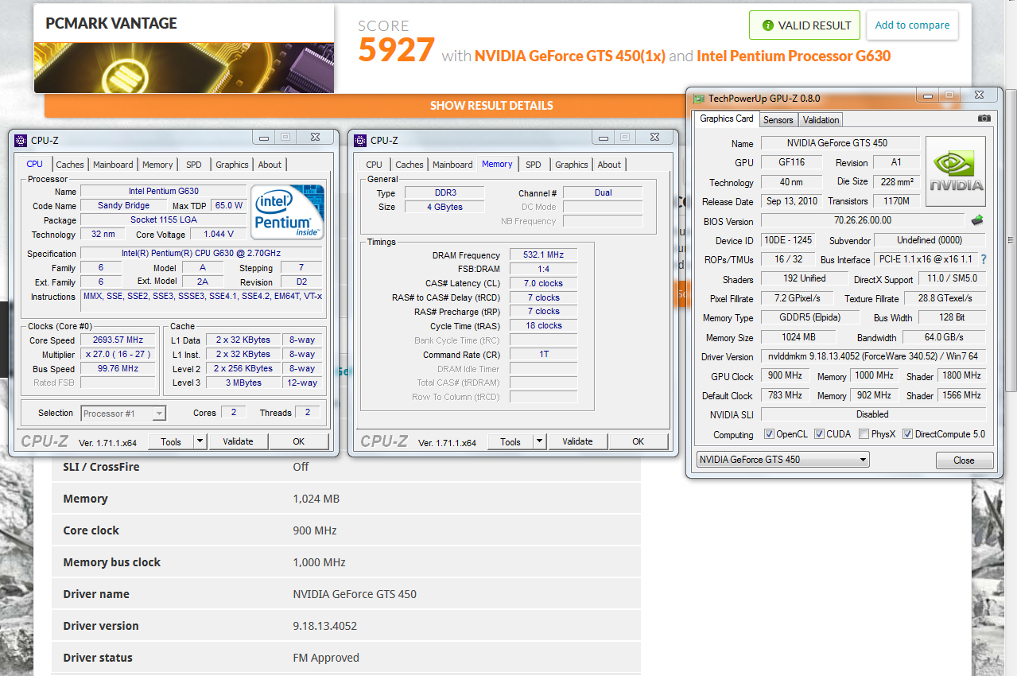Screen dimensions: 1017x676
Task: Click the score value 5927
Action: coord(396,51)
